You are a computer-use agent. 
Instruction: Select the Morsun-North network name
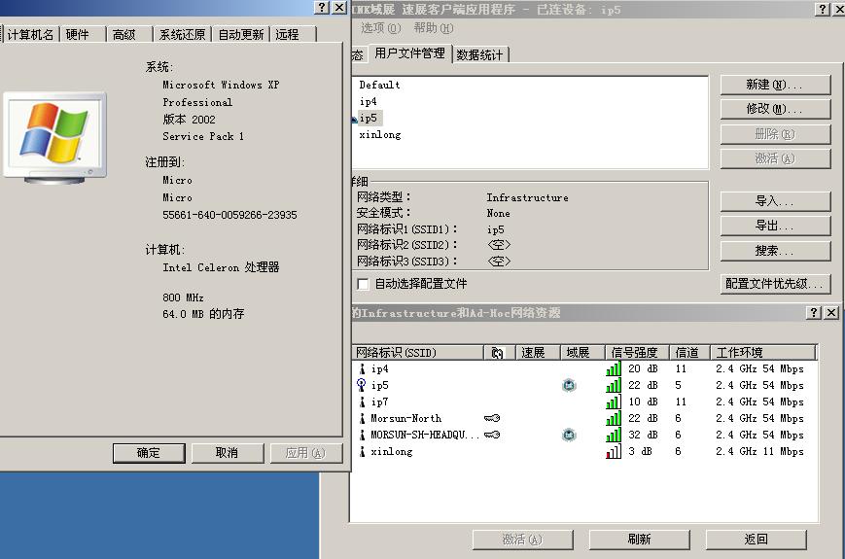[405, 418]
